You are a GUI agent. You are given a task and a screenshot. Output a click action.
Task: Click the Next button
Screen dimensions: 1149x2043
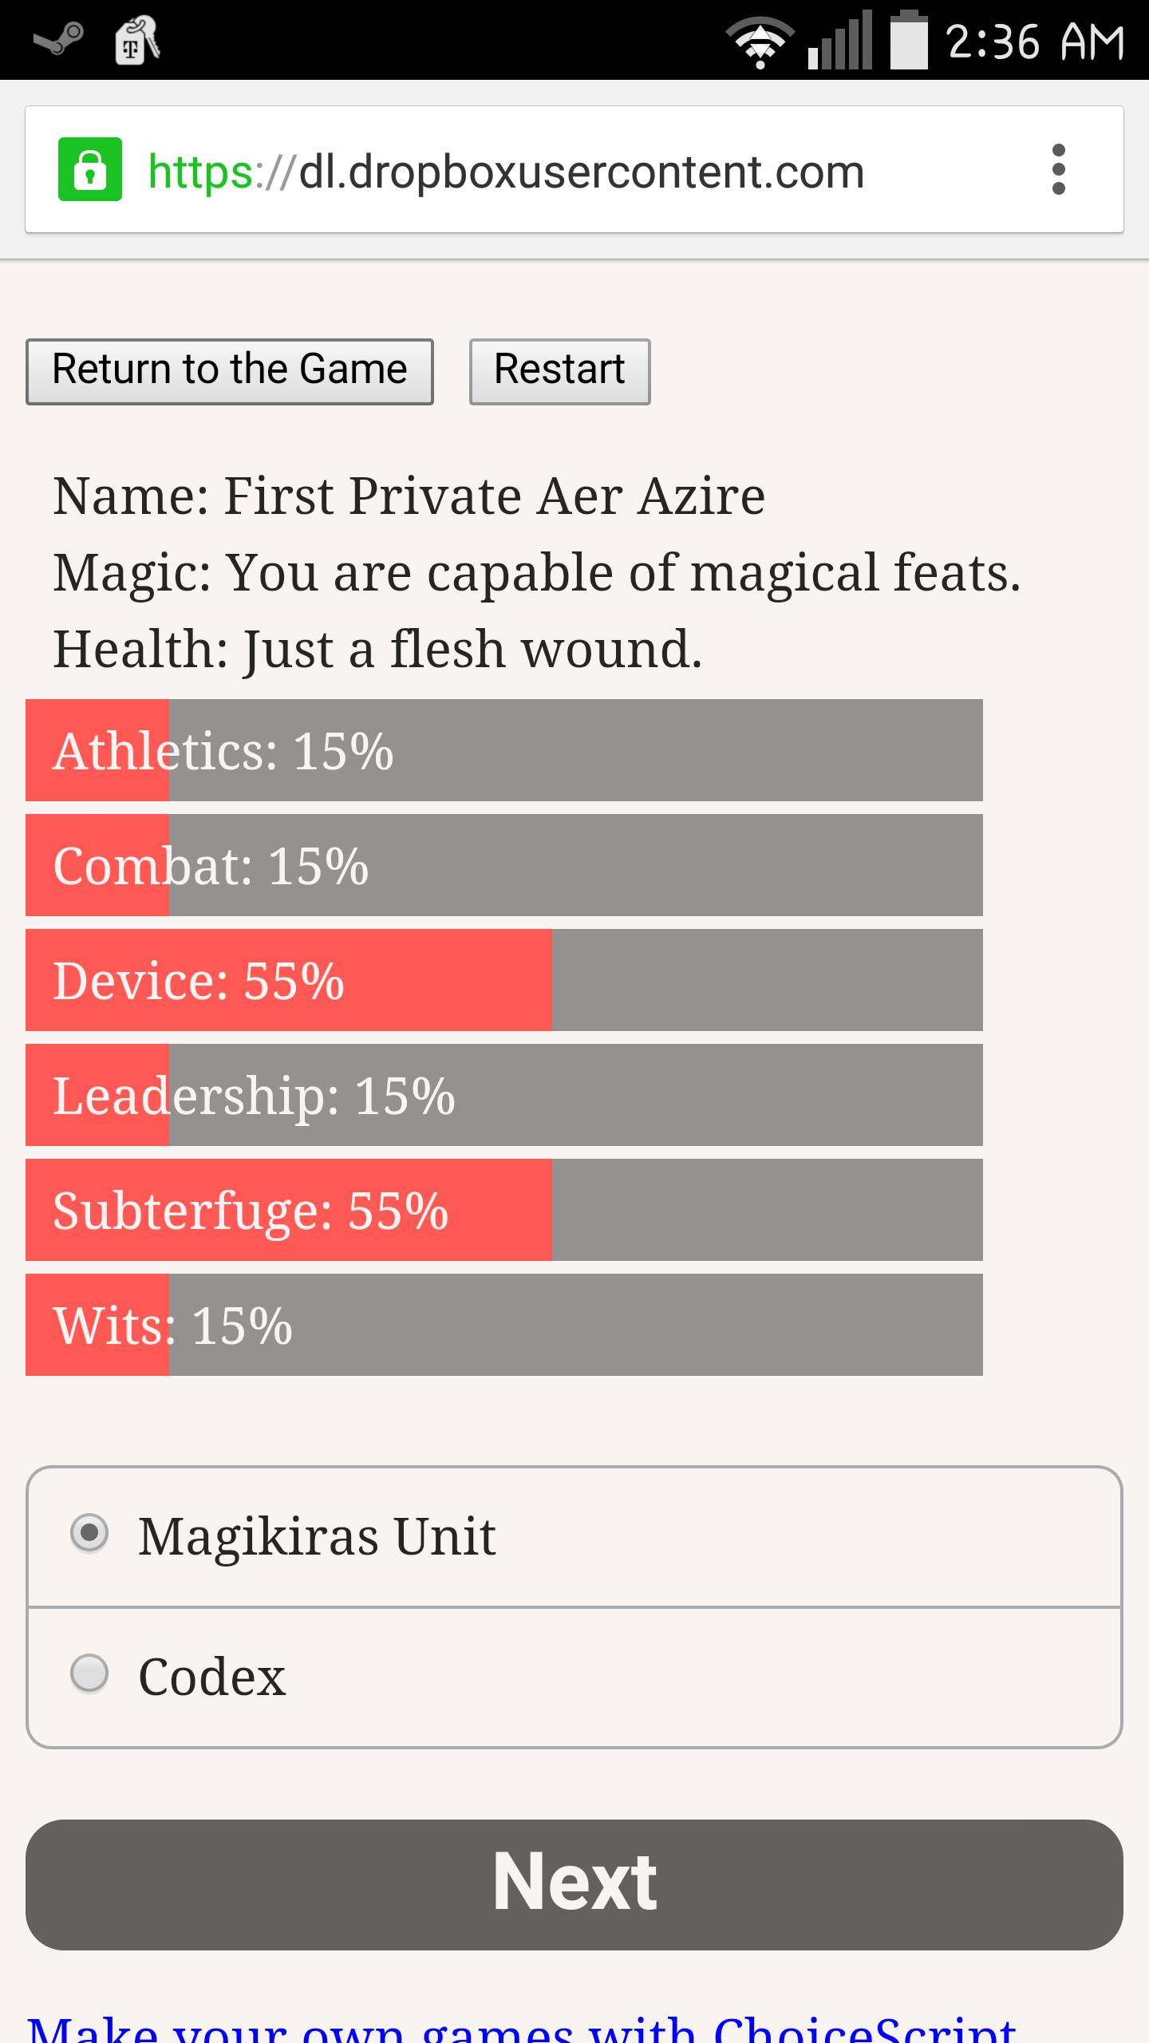click(574, 1884)
